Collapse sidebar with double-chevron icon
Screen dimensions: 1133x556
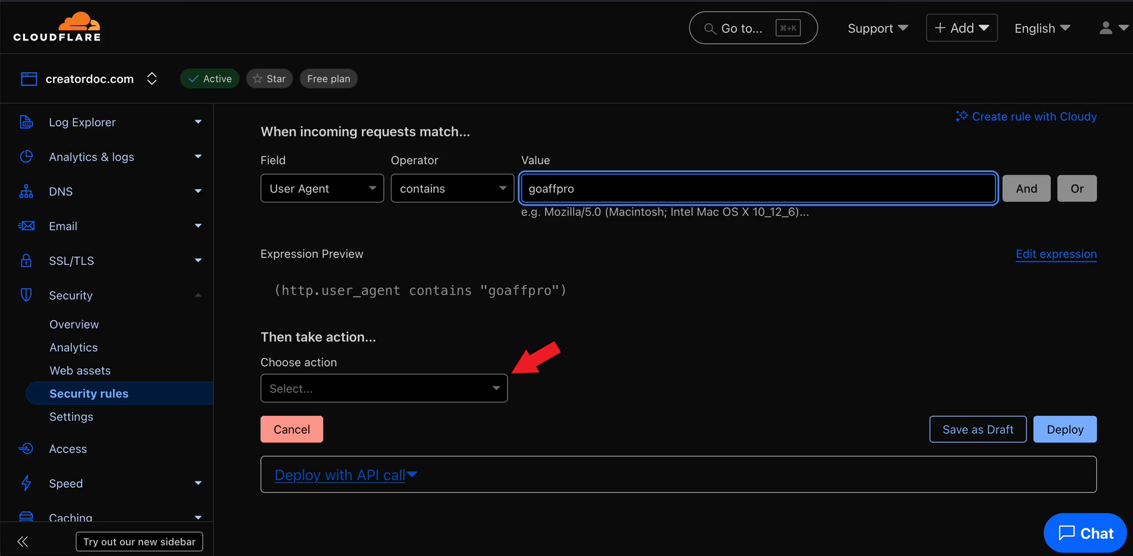[23, 542]
